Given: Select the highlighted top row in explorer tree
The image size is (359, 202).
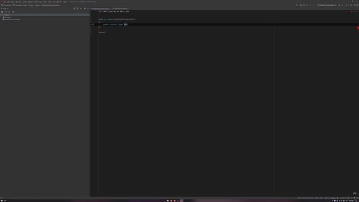Looking at the screenshot, I should coord(45,15).
